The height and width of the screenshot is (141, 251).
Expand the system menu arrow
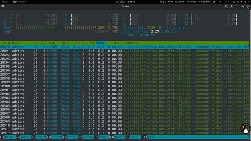249,2
